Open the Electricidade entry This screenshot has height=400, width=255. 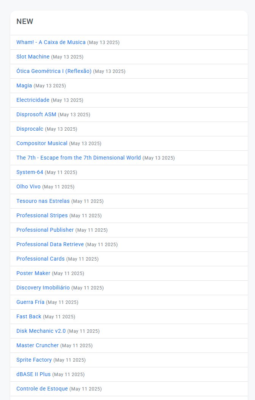pos(33,100)
